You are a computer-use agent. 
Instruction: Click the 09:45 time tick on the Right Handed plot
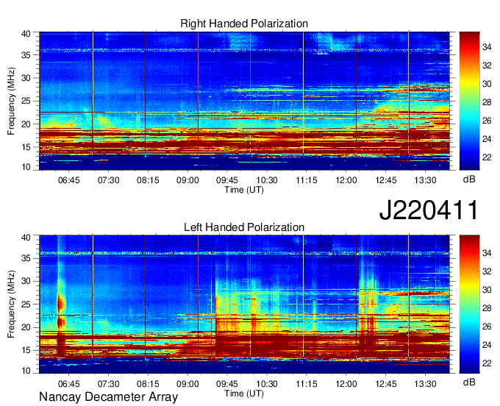pyautogui.click(x=227, y=180)
